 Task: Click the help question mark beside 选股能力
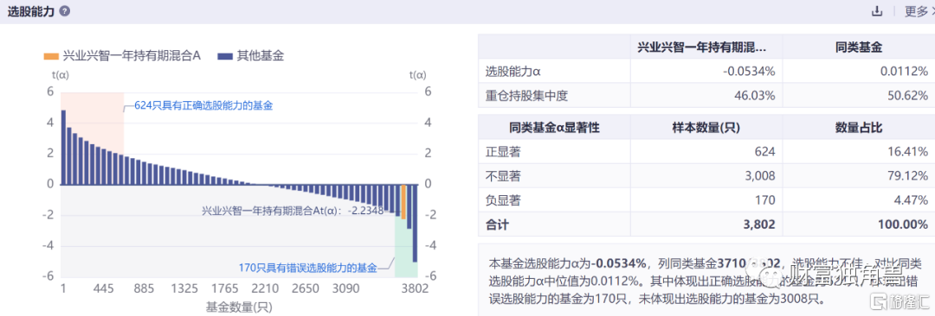(64, 11)
